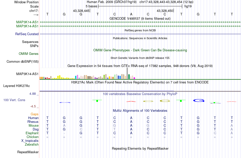Click the SNPs subtrack label
The image size is (241, 158).
pos(34,46)
